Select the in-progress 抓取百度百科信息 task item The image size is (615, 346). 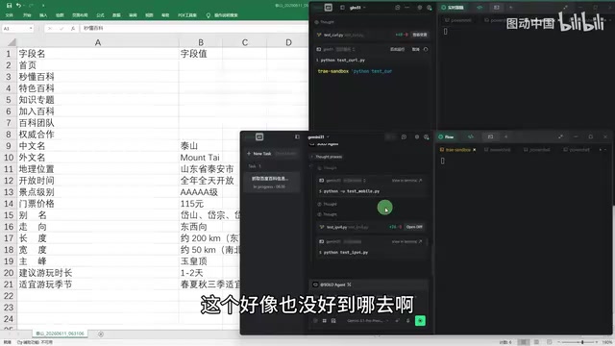272,183
